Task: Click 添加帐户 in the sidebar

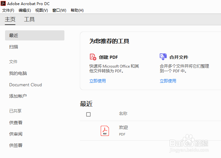Action: [x=18, y=96]
